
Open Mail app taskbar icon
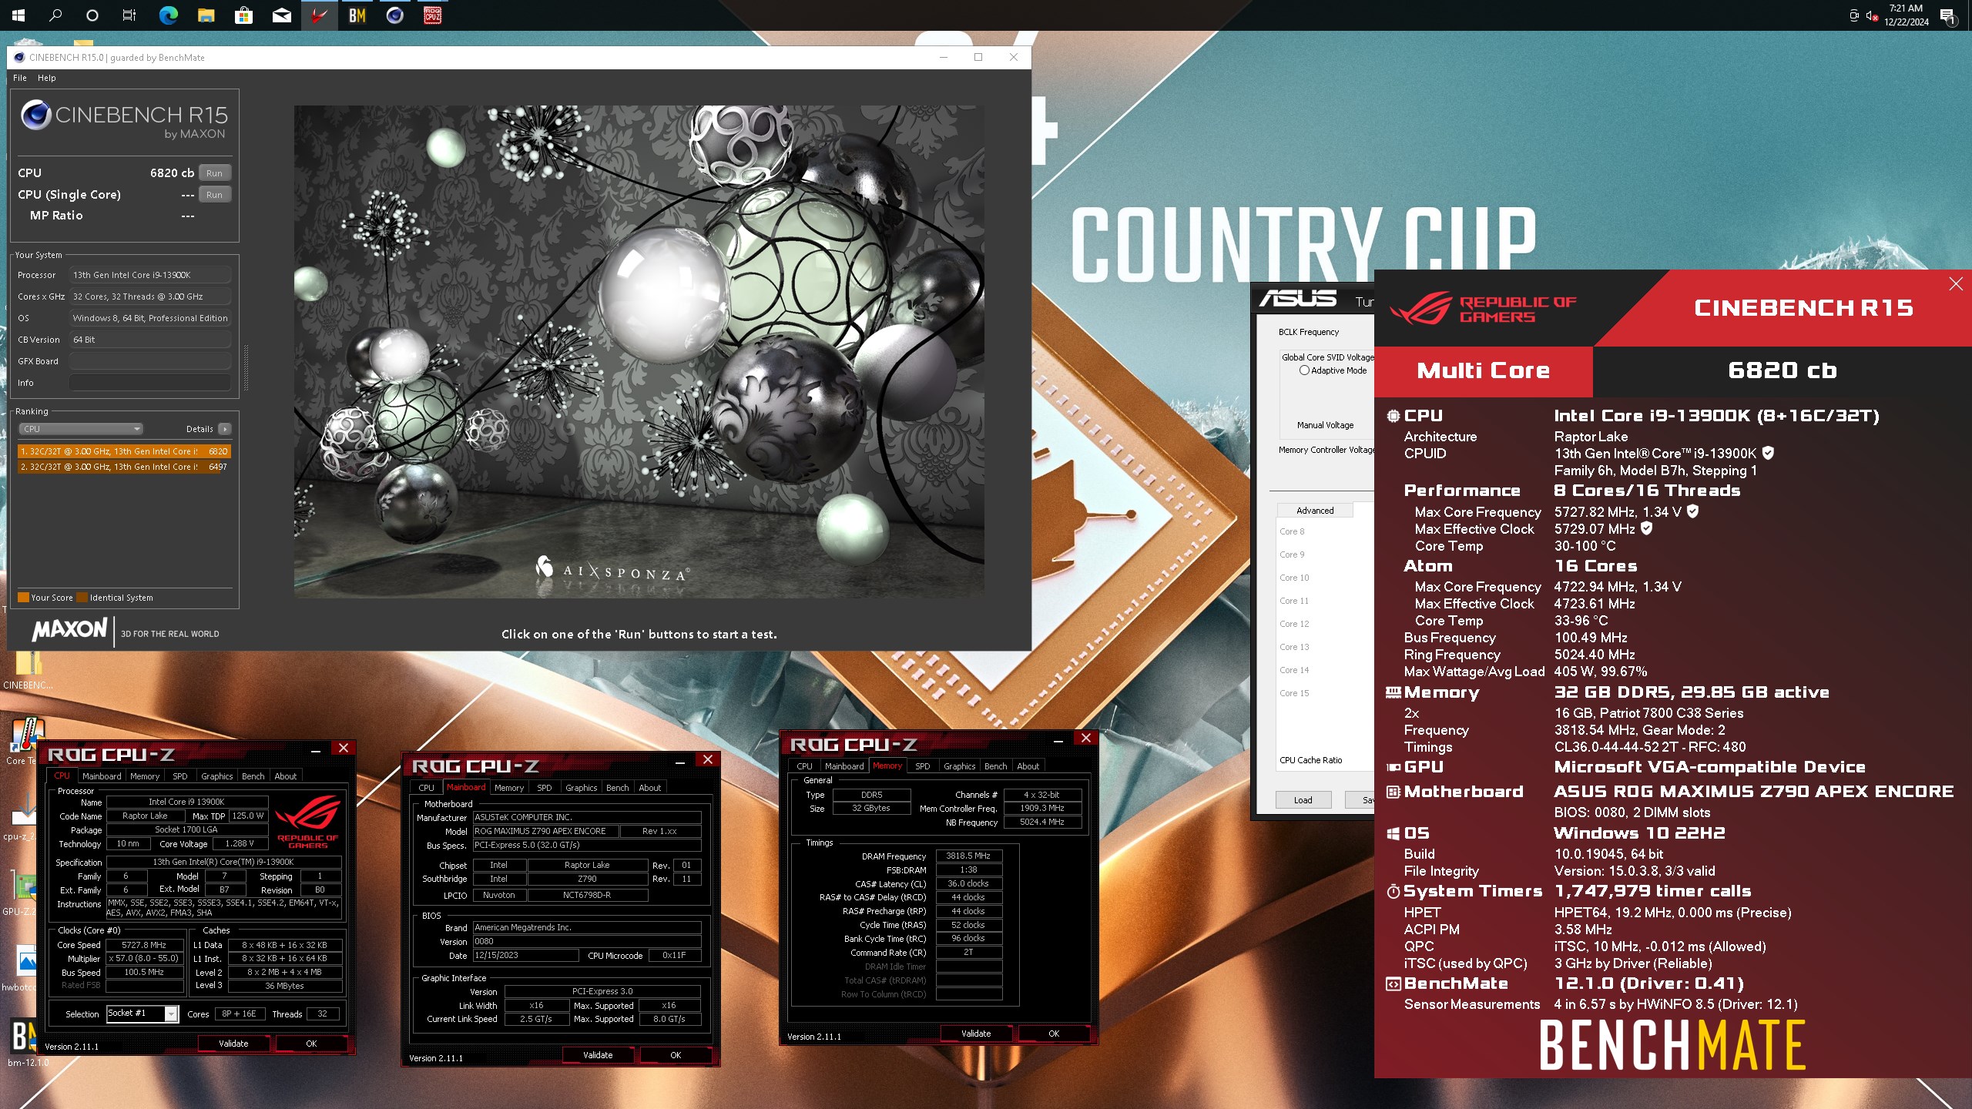point(281,15)
